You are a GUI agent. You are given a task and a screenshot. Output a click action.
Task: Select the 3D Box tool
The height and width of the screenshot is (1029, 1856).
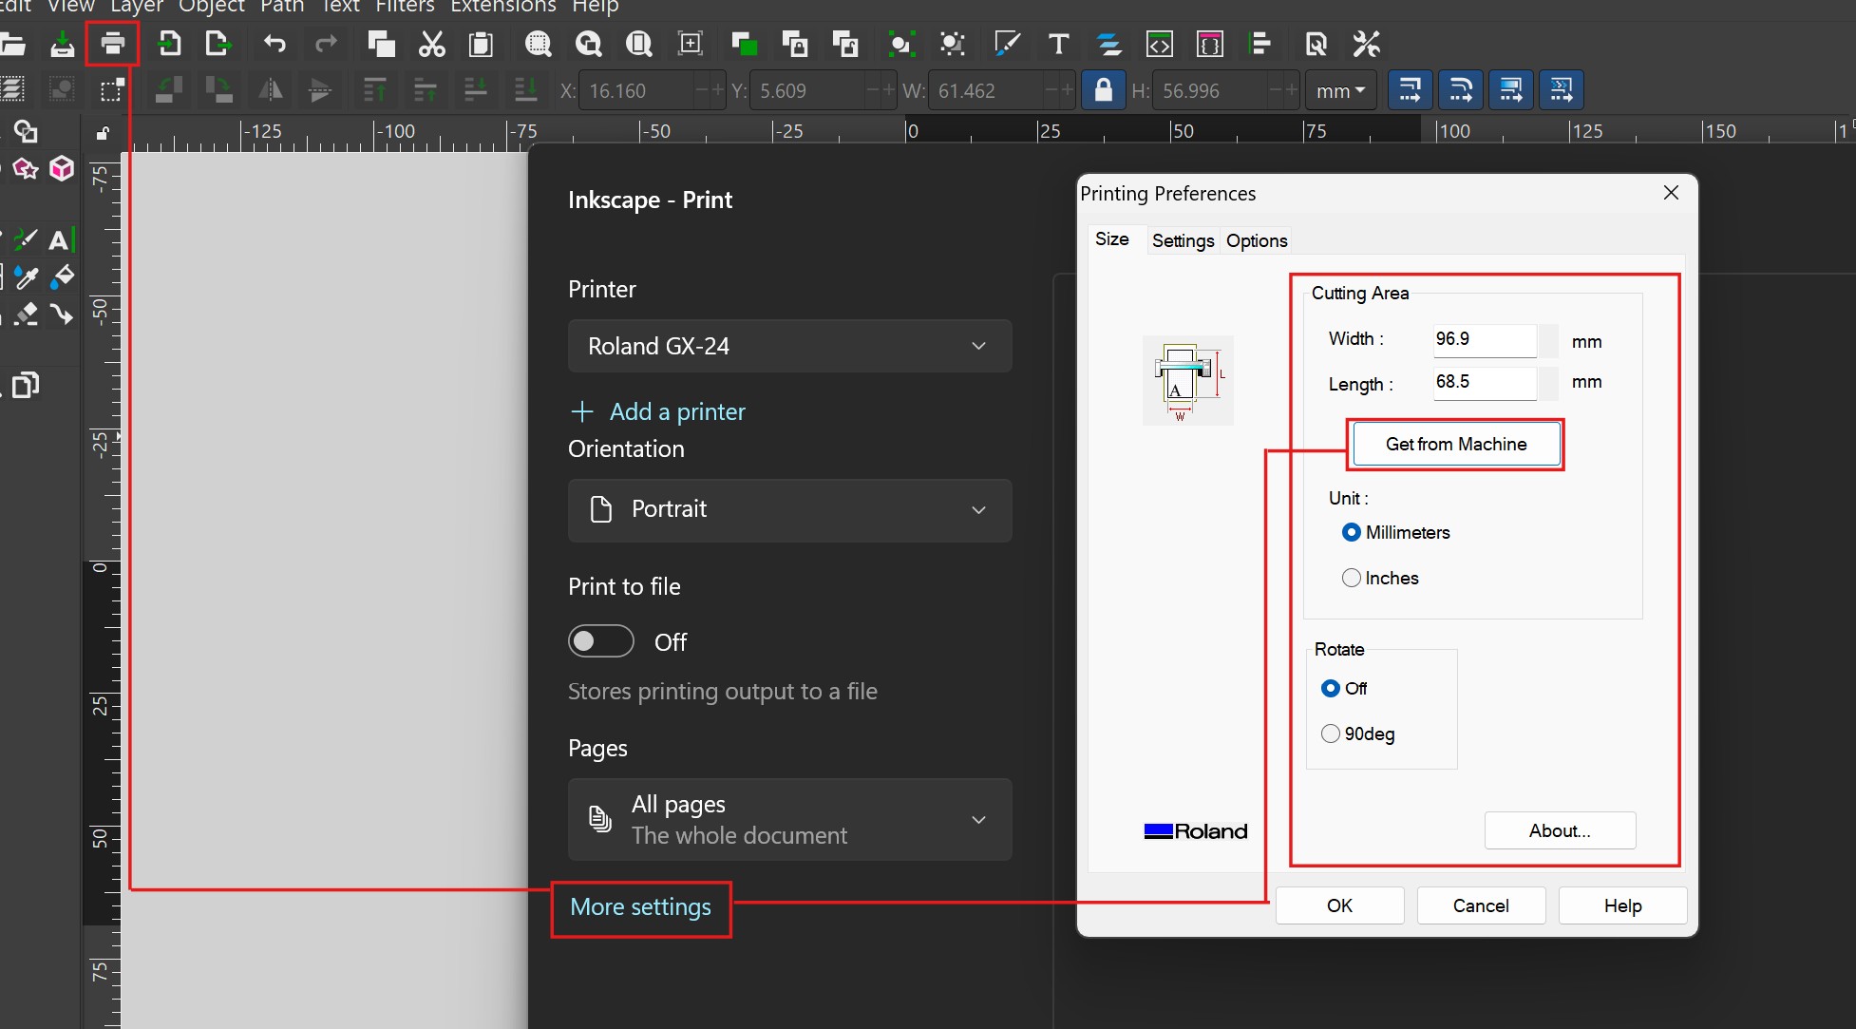(x=62, y=169)
